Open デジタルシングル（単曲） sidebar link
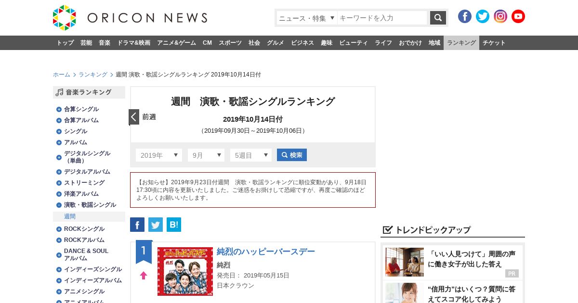The height and width of the screenshot is (303, 578). 87,157
